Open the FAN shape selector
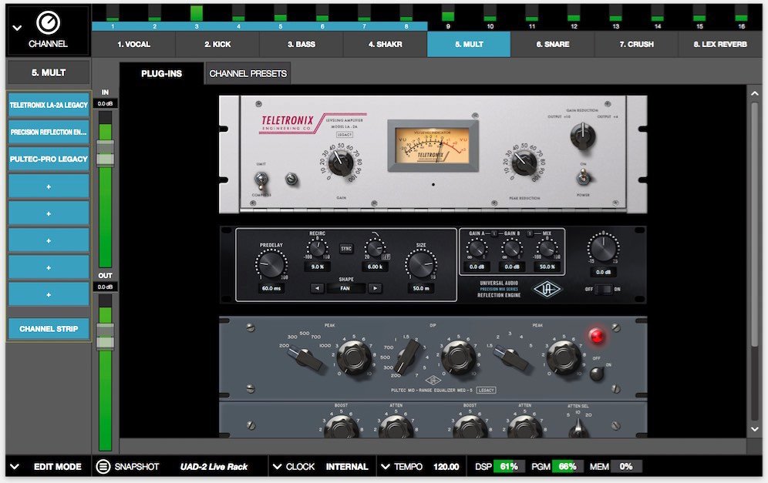 (x=345, y=288)
